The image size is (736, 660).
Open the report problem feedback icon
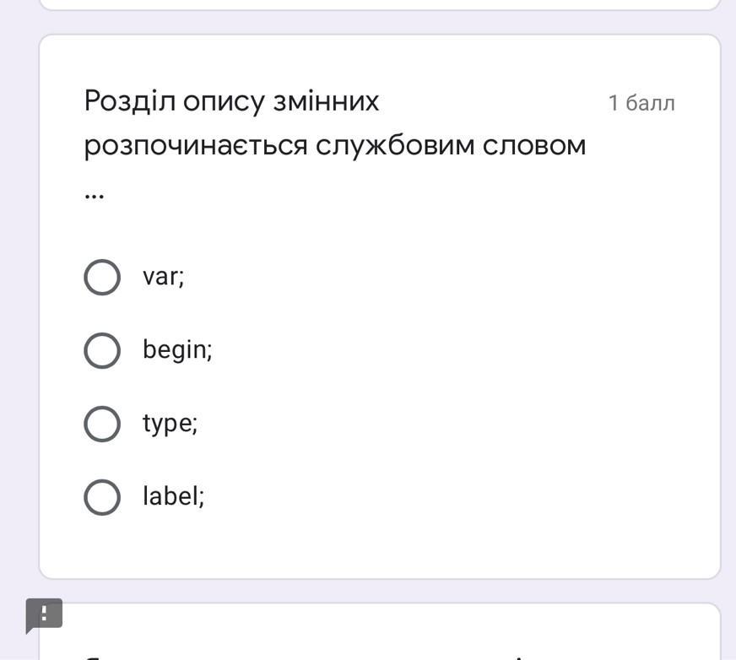tap(44, 615)
